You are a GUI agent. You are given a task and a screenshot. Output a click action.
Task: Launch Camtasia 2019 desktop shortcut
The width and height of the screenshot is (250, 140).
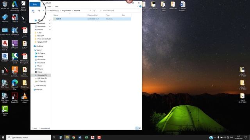[x=5, y=111]
